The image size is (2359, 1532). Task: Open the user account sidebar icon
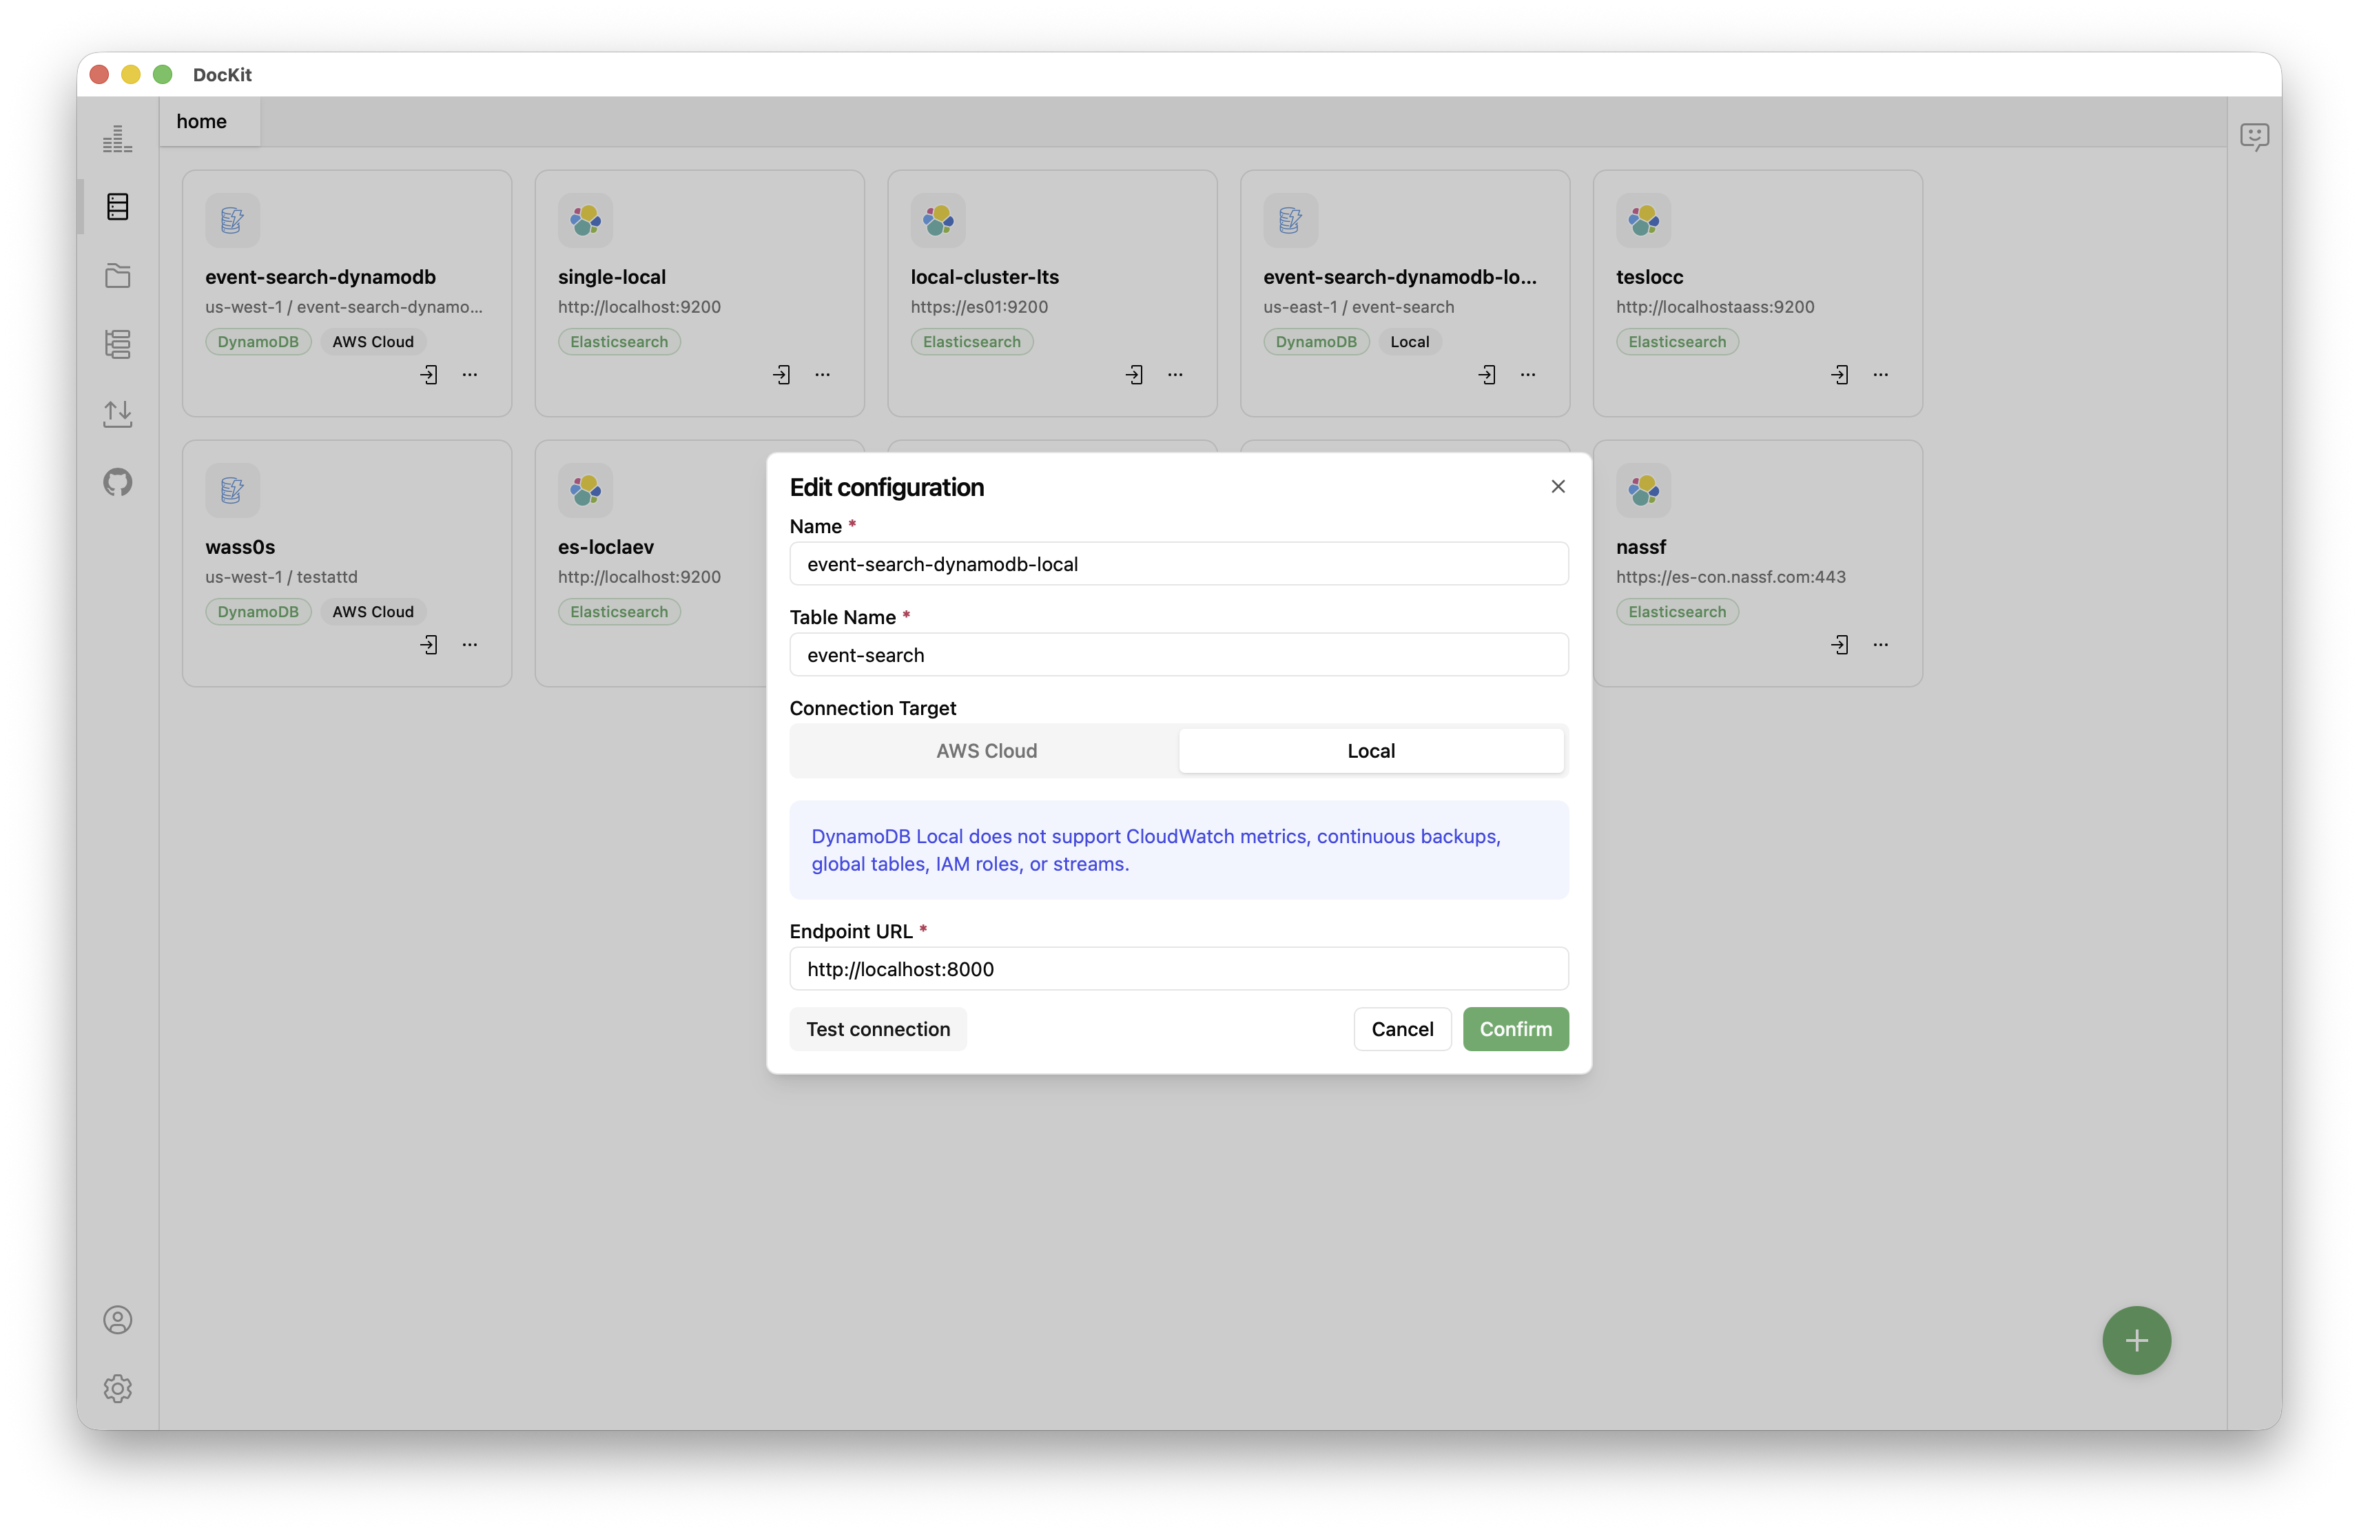tap(117, 1320)
